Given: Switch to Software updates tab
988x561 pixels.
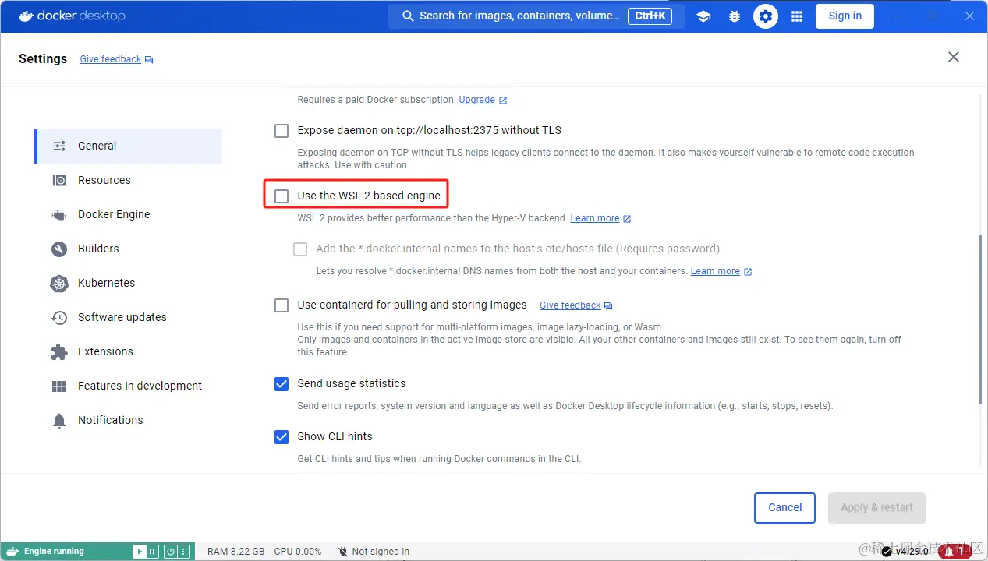Looking at the screenshot, I should click(x=129, y=317).
